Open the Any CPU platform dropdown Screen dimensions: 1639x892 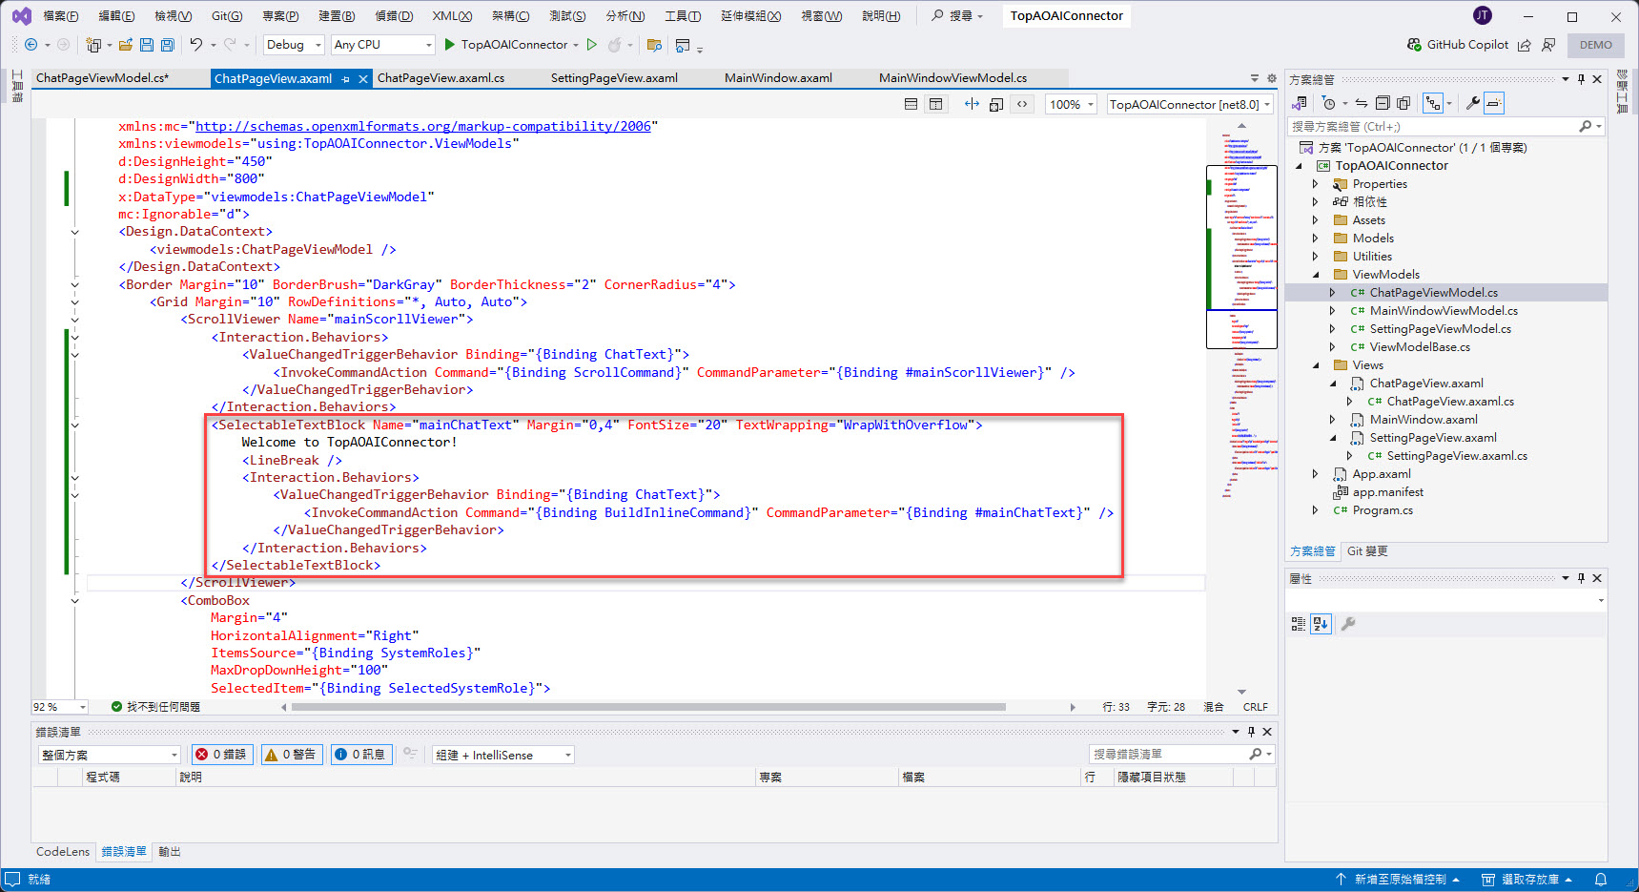click(382, 45)
